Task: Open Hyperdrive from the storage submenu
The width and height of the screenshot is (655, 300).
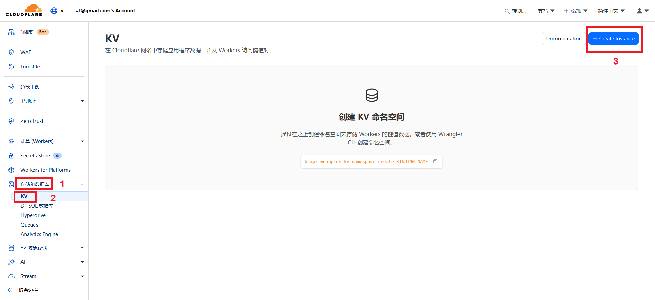Action: click(x=33, y=215)
